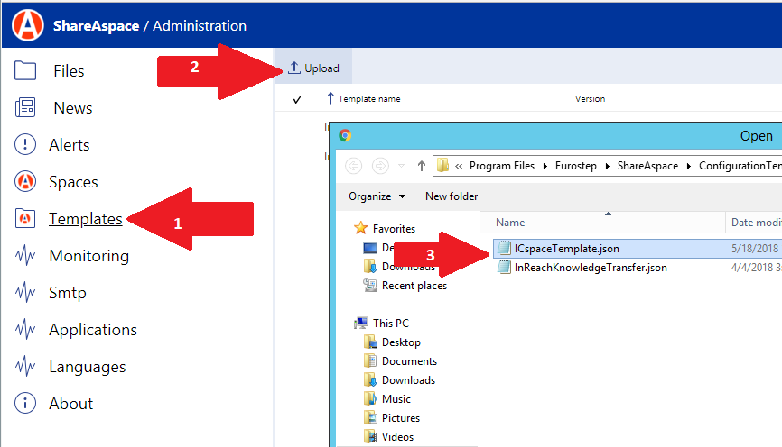The image size is (782, 447).
Task: Click ShareAspace in the address path
Action: point(647,166)
